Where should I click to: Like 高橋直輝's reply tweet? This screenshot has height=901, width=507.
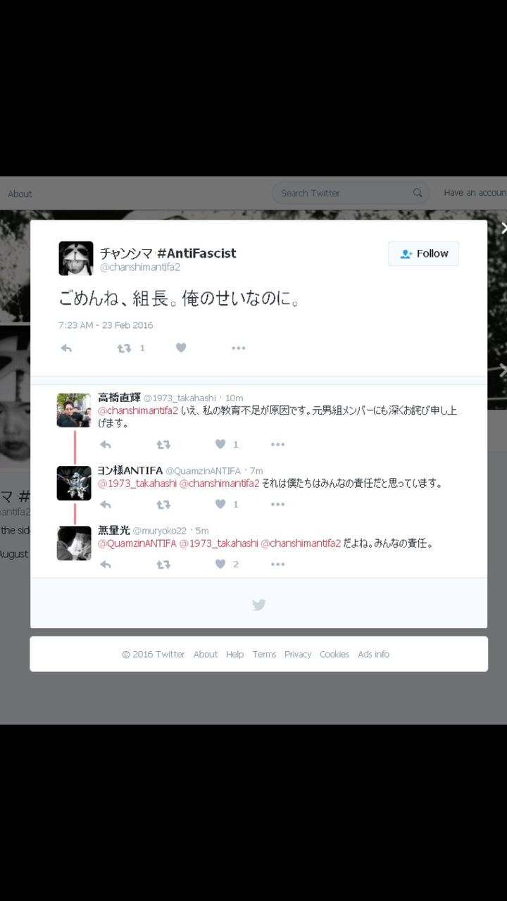[x=220, y=444]
